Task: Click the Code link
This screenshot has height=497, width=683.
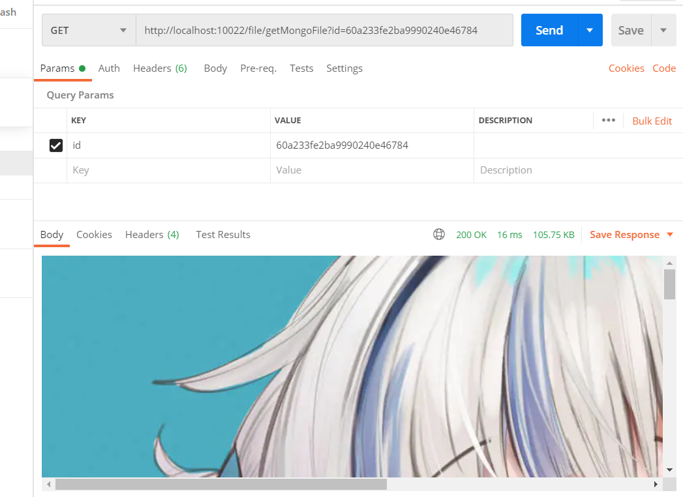Action: click(664, 68)
